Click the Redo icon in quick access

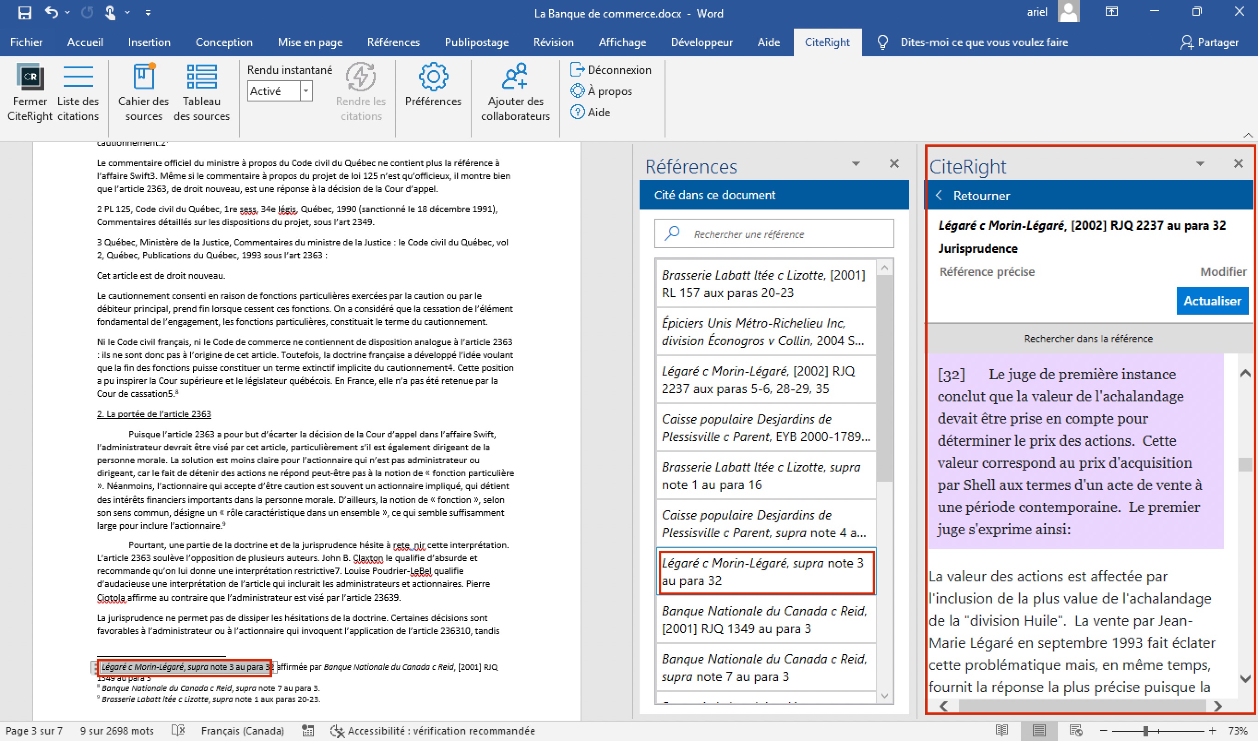click(x=87, y=12)
